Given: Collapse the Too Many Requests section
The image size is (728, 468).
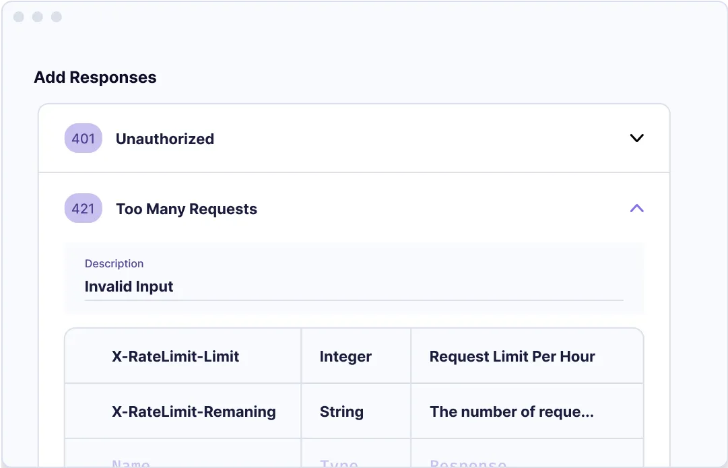Looking at the screenshot, I should [636, 208].
